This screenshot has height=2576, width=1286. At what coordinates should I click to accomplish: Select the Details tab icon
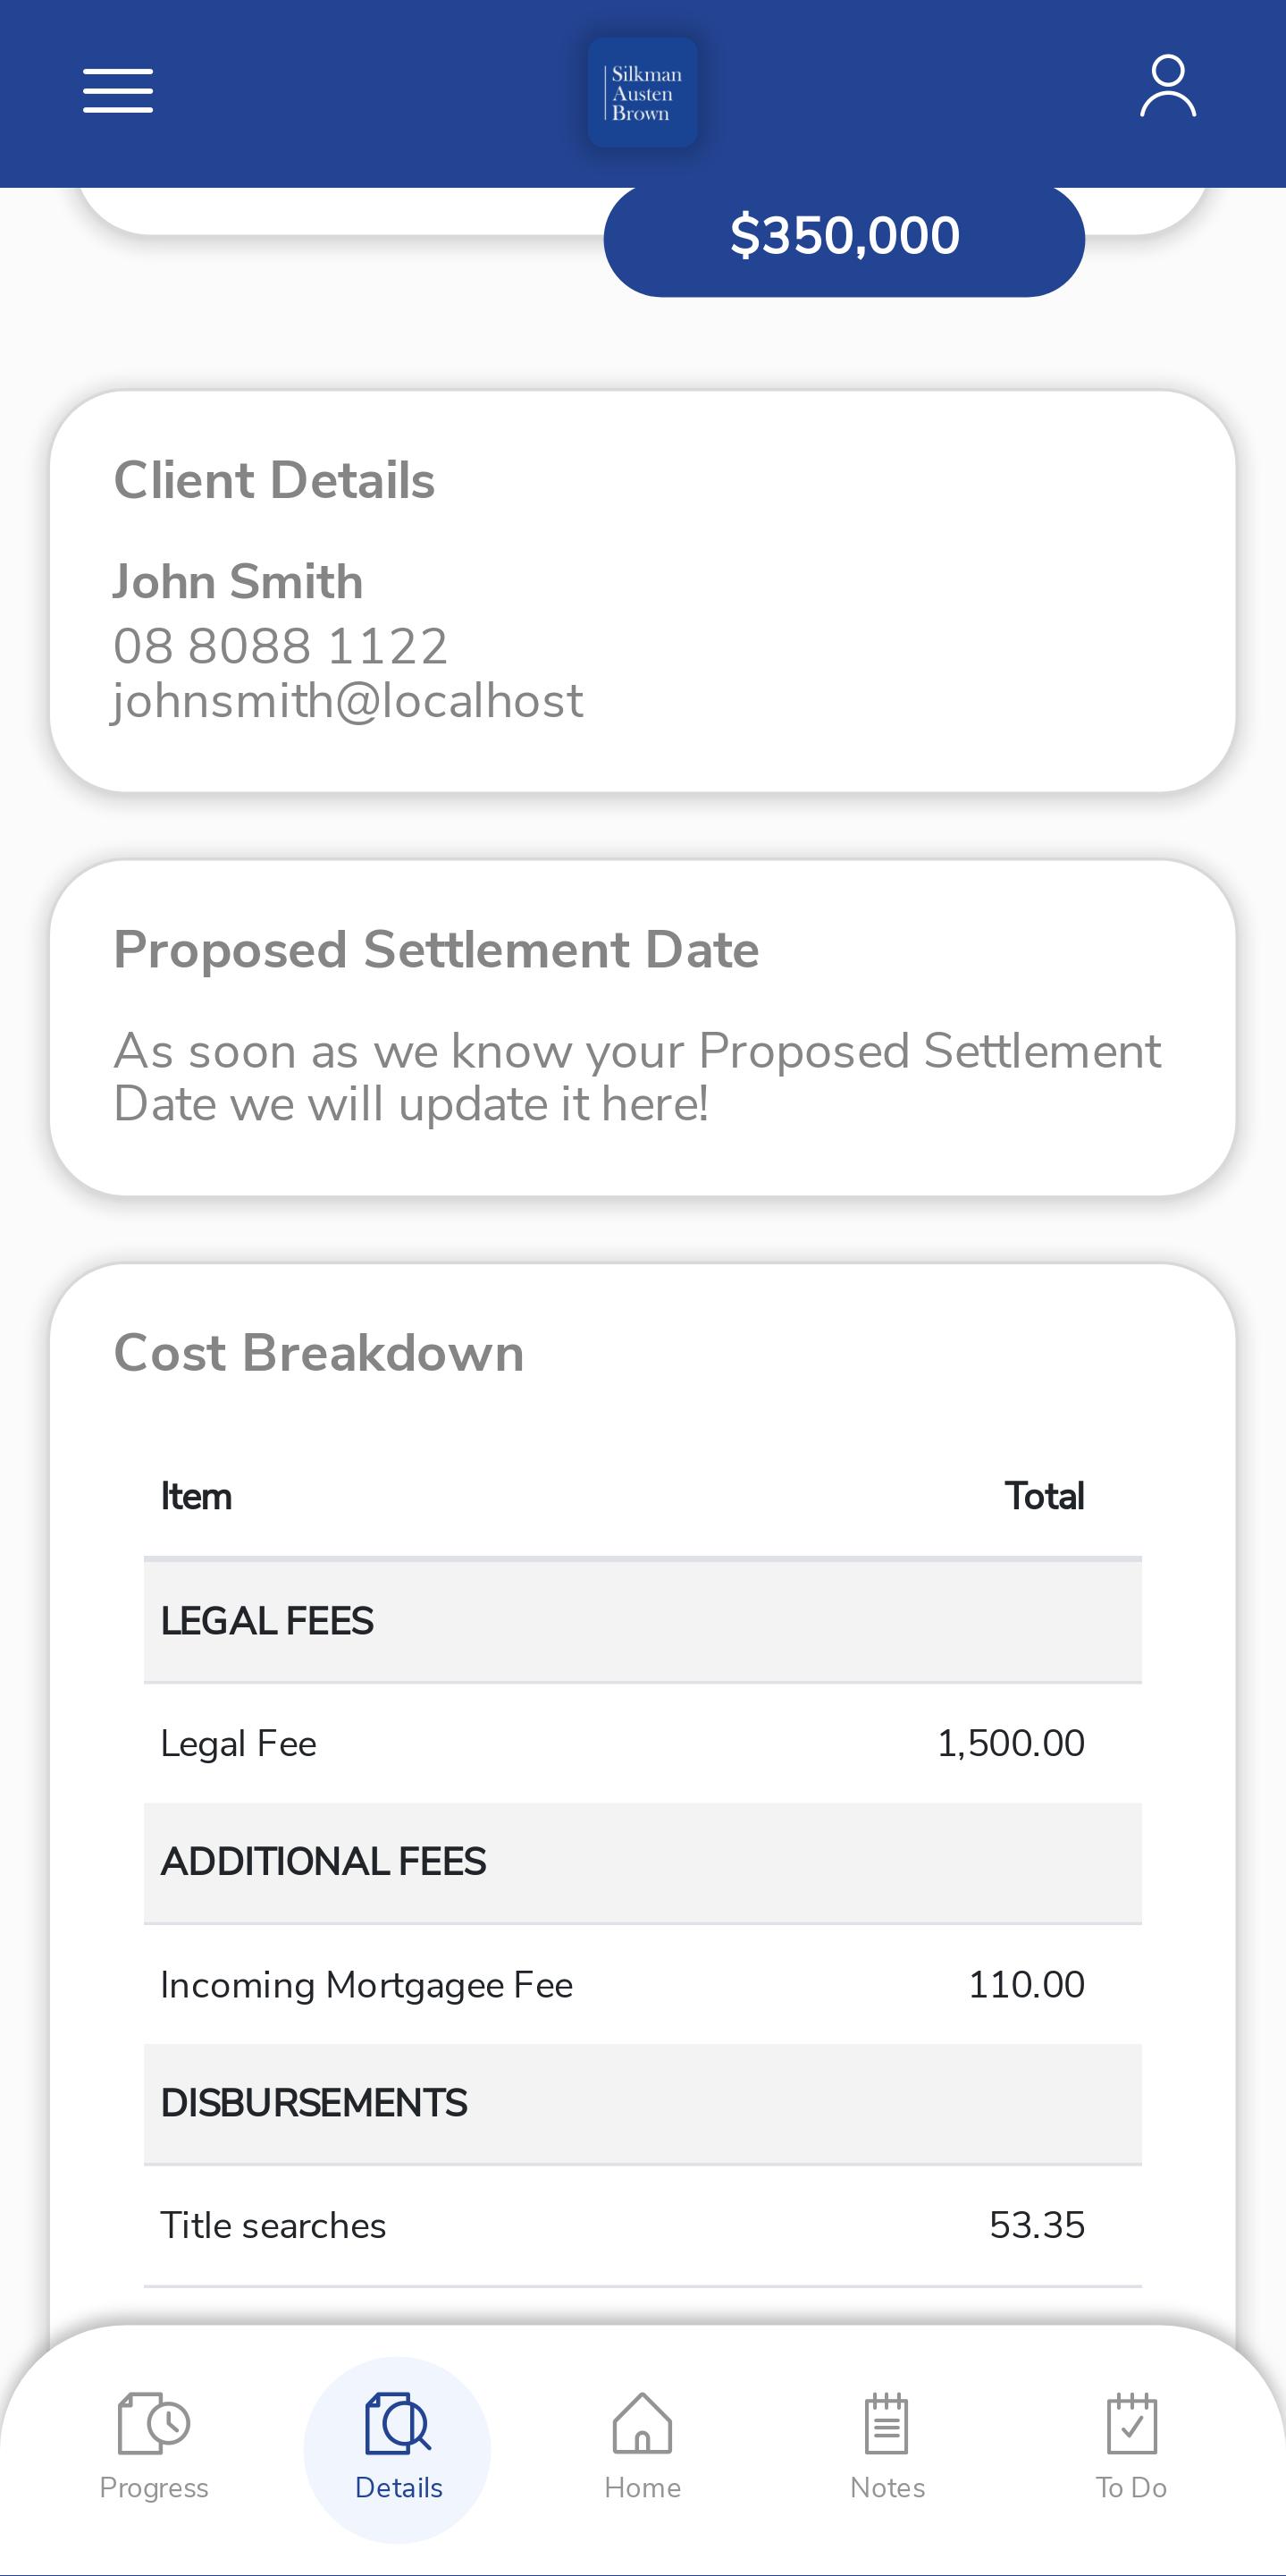398,2423
